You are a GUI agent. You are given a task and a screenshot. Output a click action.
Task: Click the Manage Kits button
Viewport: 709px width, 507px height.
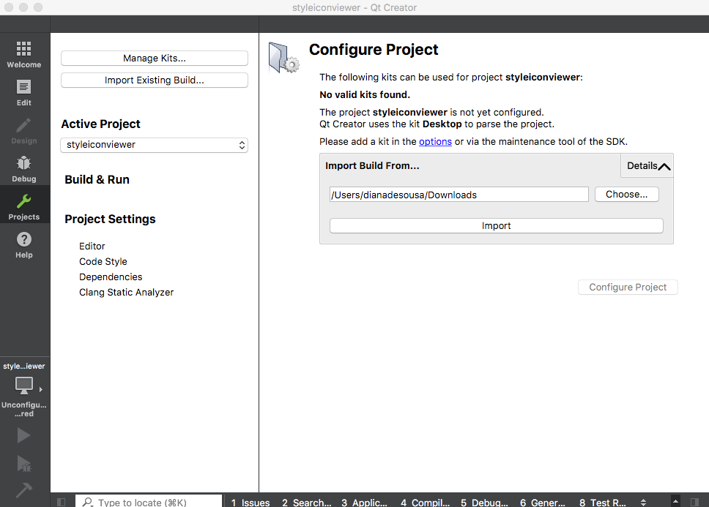154,59
